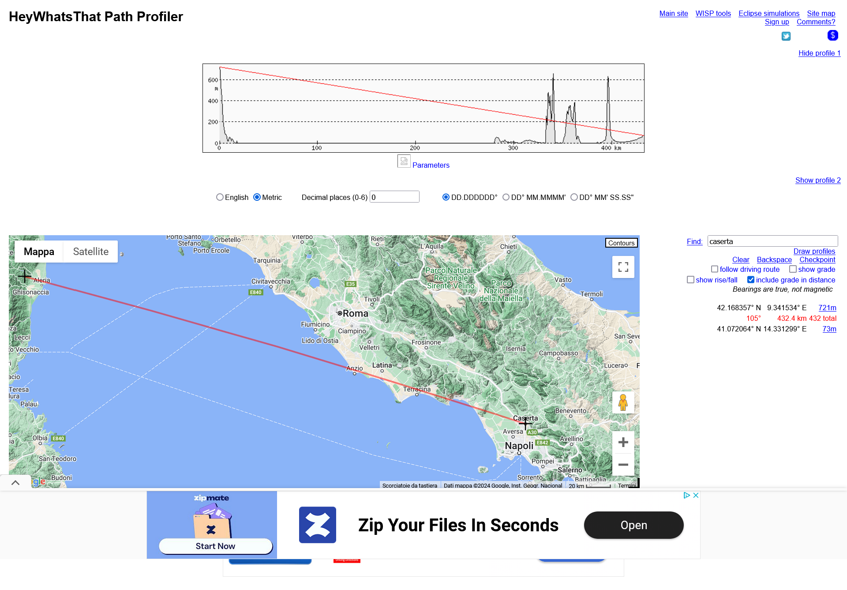Switch to Satellite map view
This screenshot has height=590, width=847.
[90, 252]
